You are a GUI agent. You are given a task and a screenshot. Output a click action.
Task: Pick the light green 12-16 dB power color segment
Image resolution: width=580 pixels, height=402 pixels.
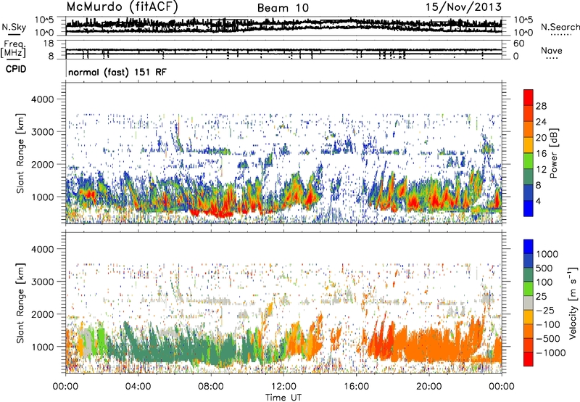click(x=529, y=161)
